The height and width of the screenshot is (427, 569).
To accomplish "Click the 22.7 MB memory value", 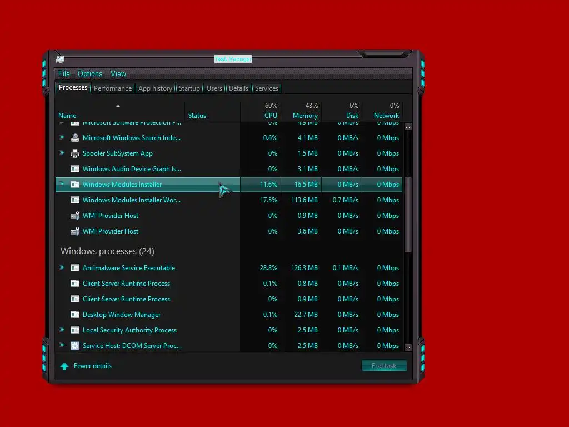I will pyautogui.click(x=306, y=315).
